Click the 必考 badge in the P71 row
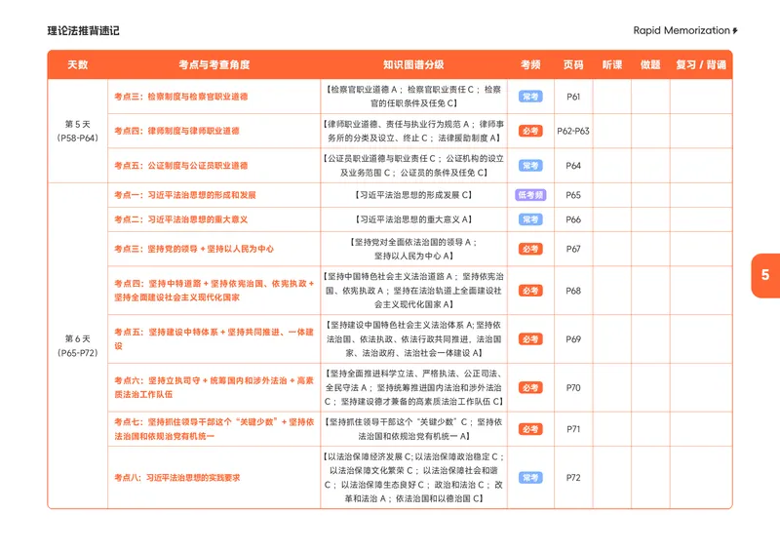780x552 pixels. click(x=530, y=429)
